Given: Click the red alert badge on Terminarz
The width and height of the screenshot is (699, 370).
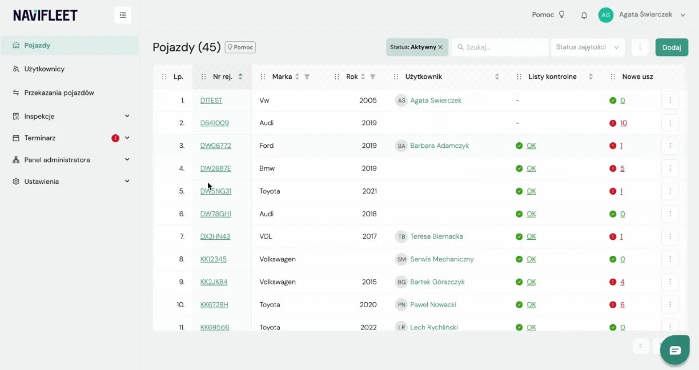Looking at the screenshot, I should [x=115, y=138].
